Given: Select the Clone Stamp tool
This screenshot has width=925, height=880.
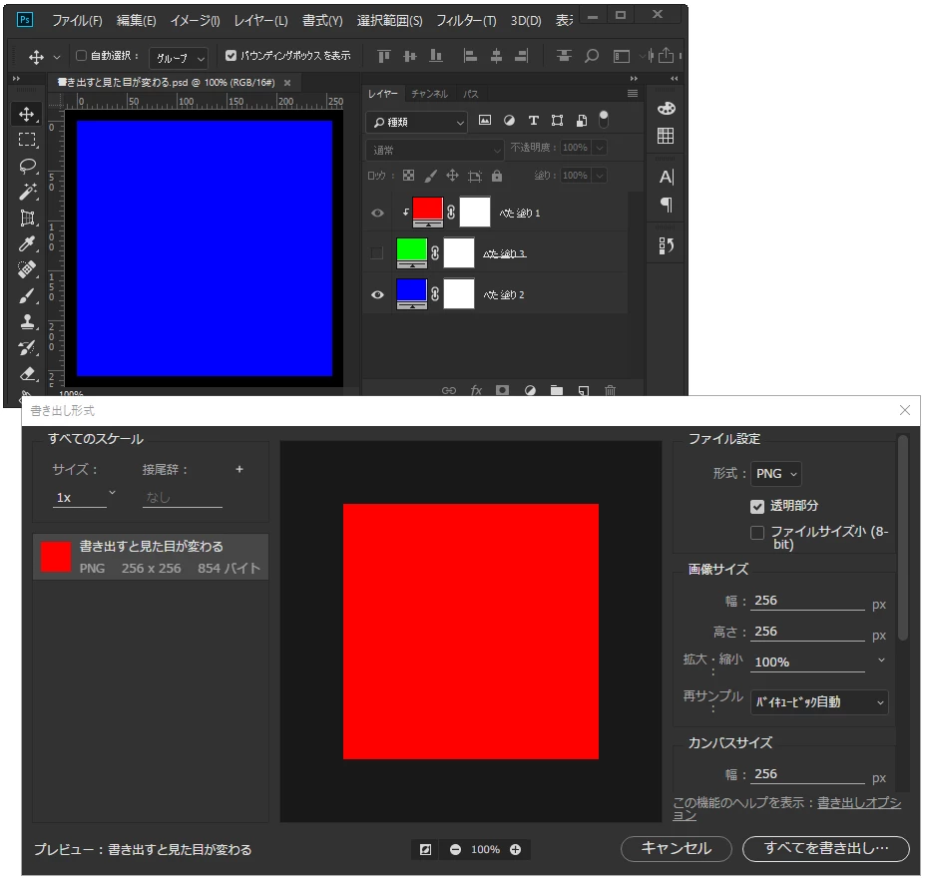Looking at the screenshot, I should click(x=27, y=321).
